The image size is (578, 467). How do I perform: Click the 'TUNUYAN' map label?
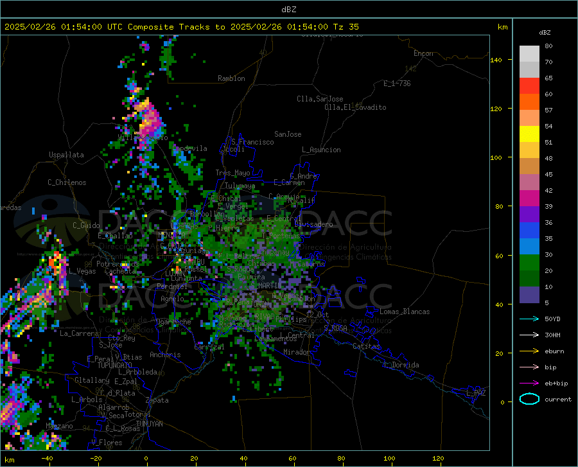(x=149, y=424)
